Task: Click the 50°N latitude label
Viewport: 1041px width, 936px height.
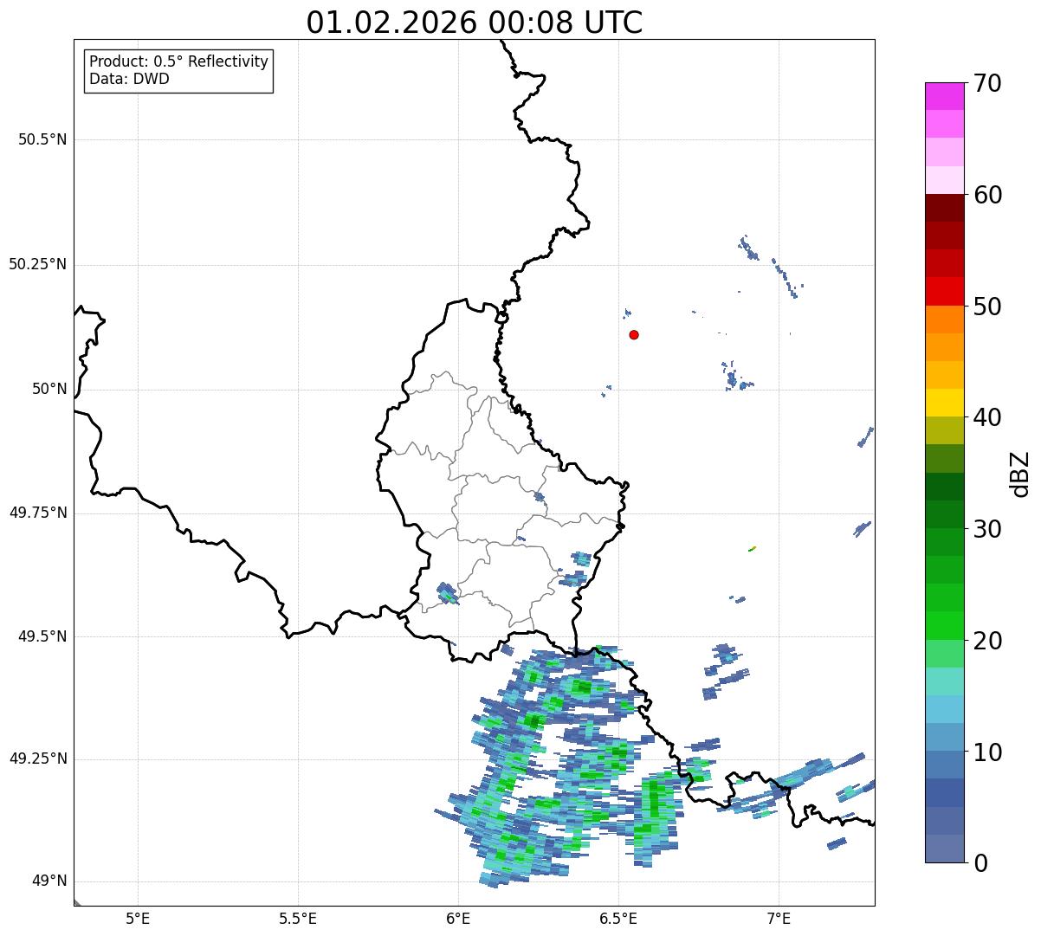Action: pos(49,390)
